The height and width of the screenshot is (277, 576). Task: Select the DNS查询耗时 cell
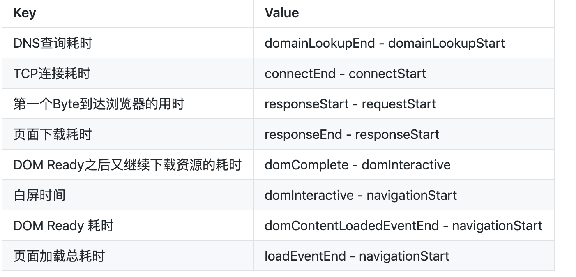[128, 43]
